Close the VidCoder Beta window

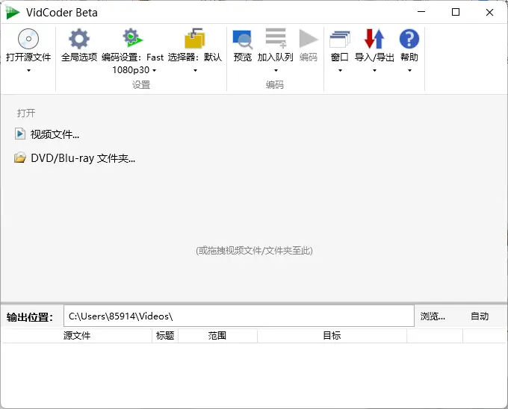coord(489,12)
